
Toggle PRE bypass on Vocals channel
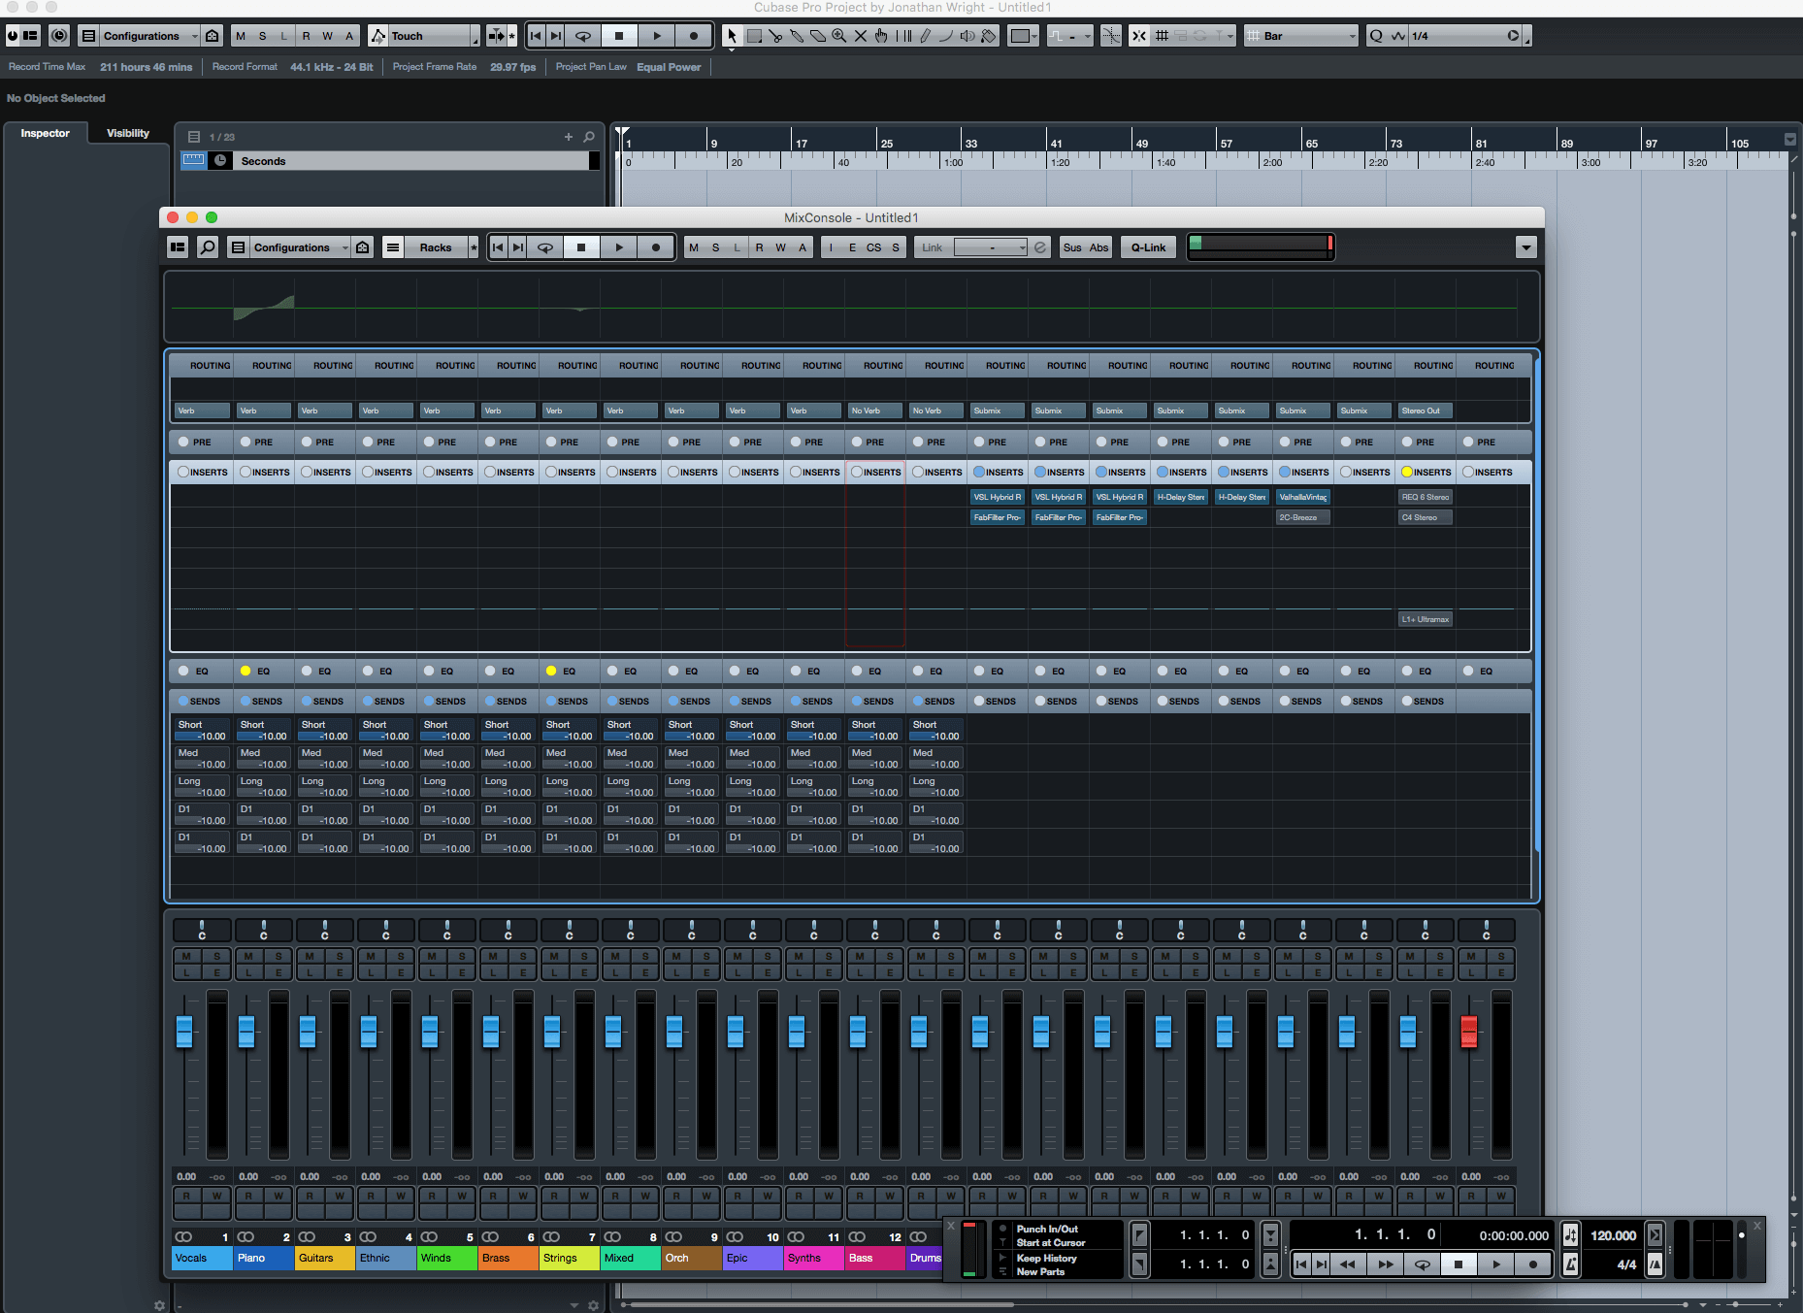[183, 442]
